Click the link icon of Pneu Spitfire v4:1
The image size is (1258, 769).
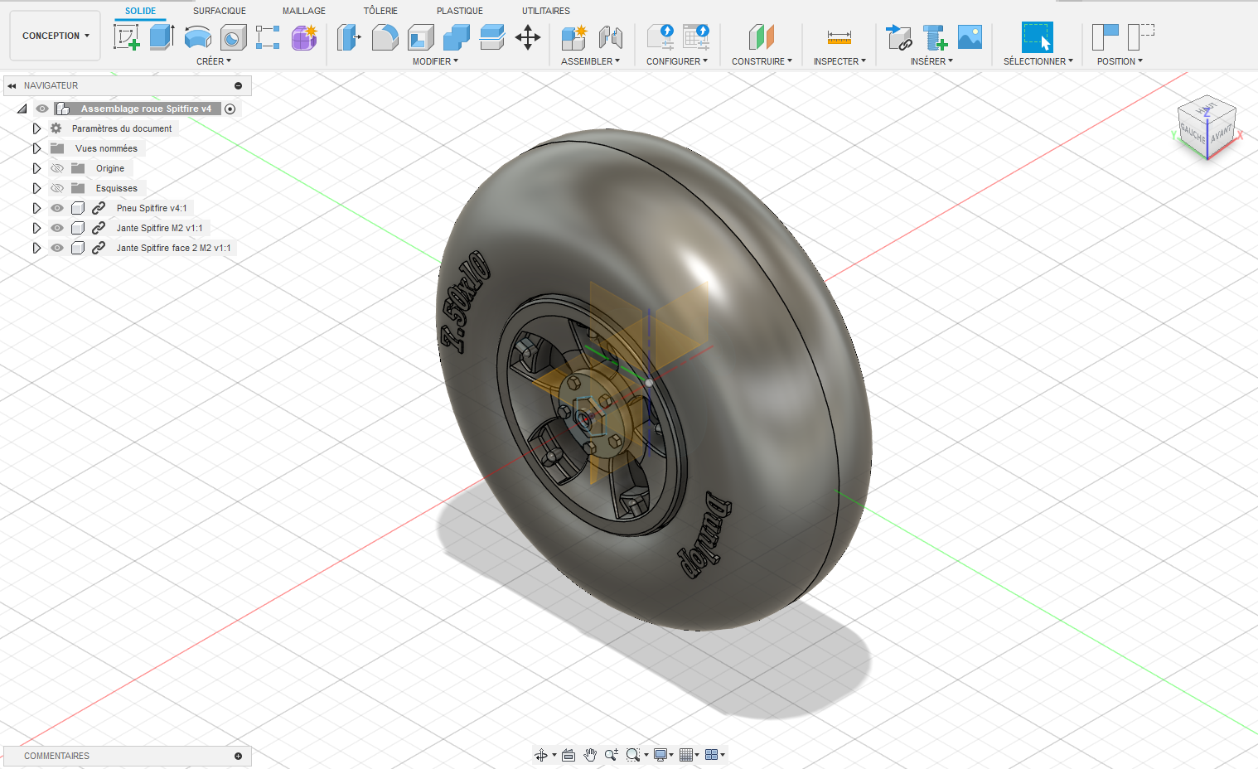[99, 208]
